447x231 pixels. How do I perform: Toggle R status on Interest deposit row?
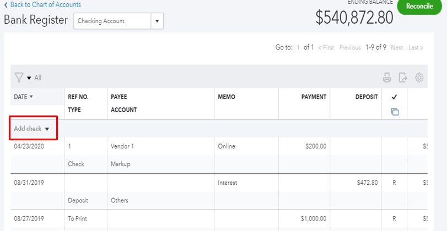(395, 182)
